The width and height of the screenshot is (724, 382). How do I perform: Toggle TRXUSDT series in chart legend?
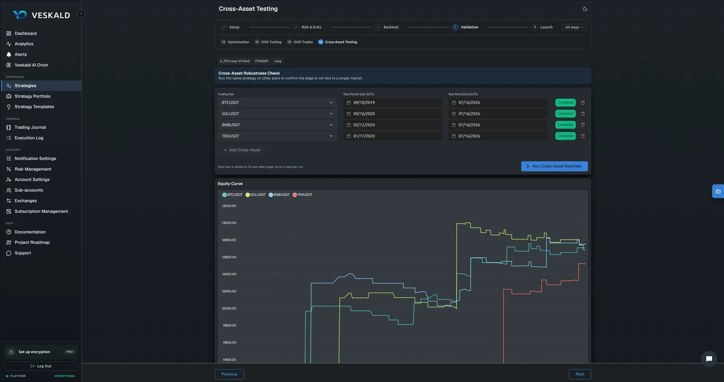302,195
